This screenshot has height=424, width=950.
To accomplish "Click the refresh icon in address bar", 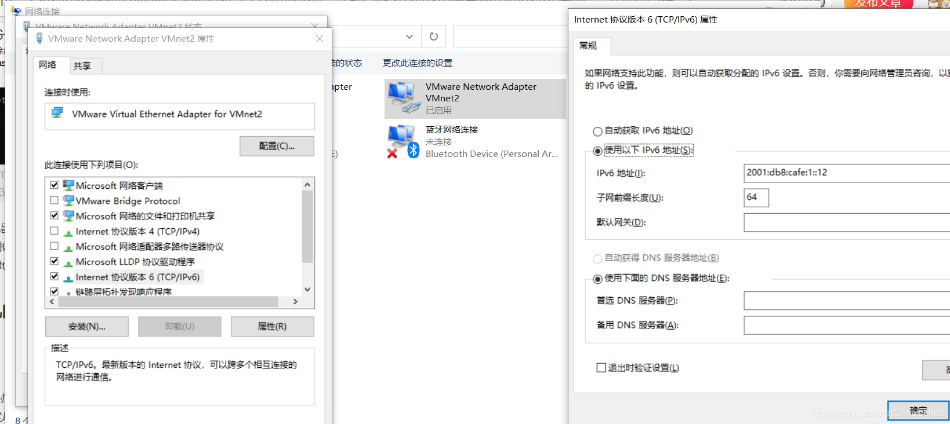I will (x=433, y=36).
